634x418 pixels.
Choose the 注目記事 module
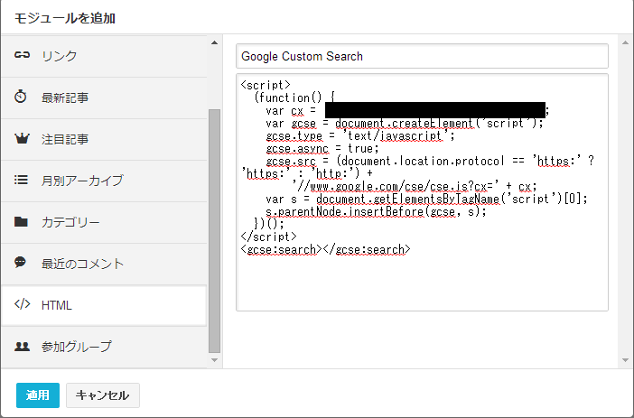point(104,139)
